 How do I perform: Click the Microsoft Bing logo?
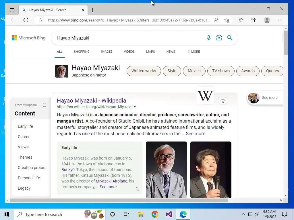[x=29, y=38]
